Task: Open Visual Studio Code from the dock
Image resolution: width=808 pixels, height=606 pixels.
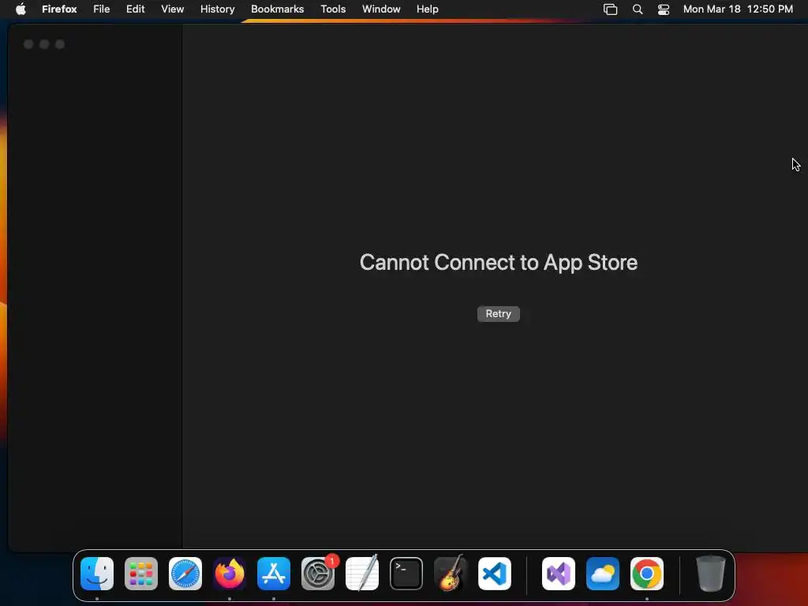Action: coord(495,574)
